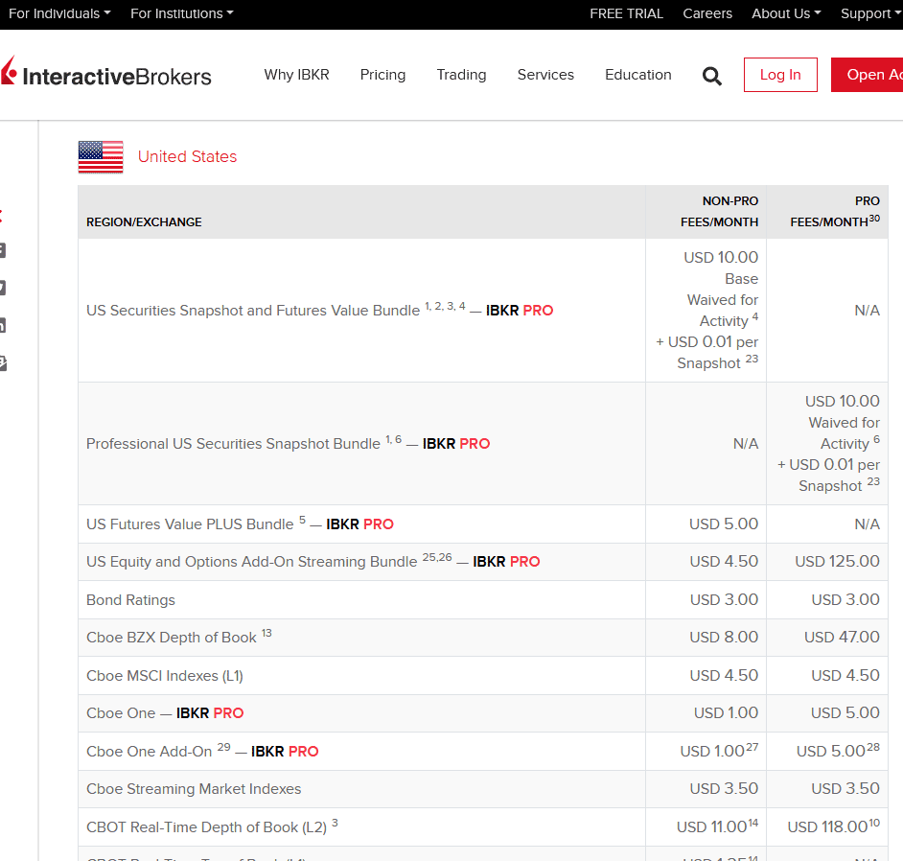Screen dimensions: 903x861
Task: Click the United States flag image
Action: pos(101,156)
